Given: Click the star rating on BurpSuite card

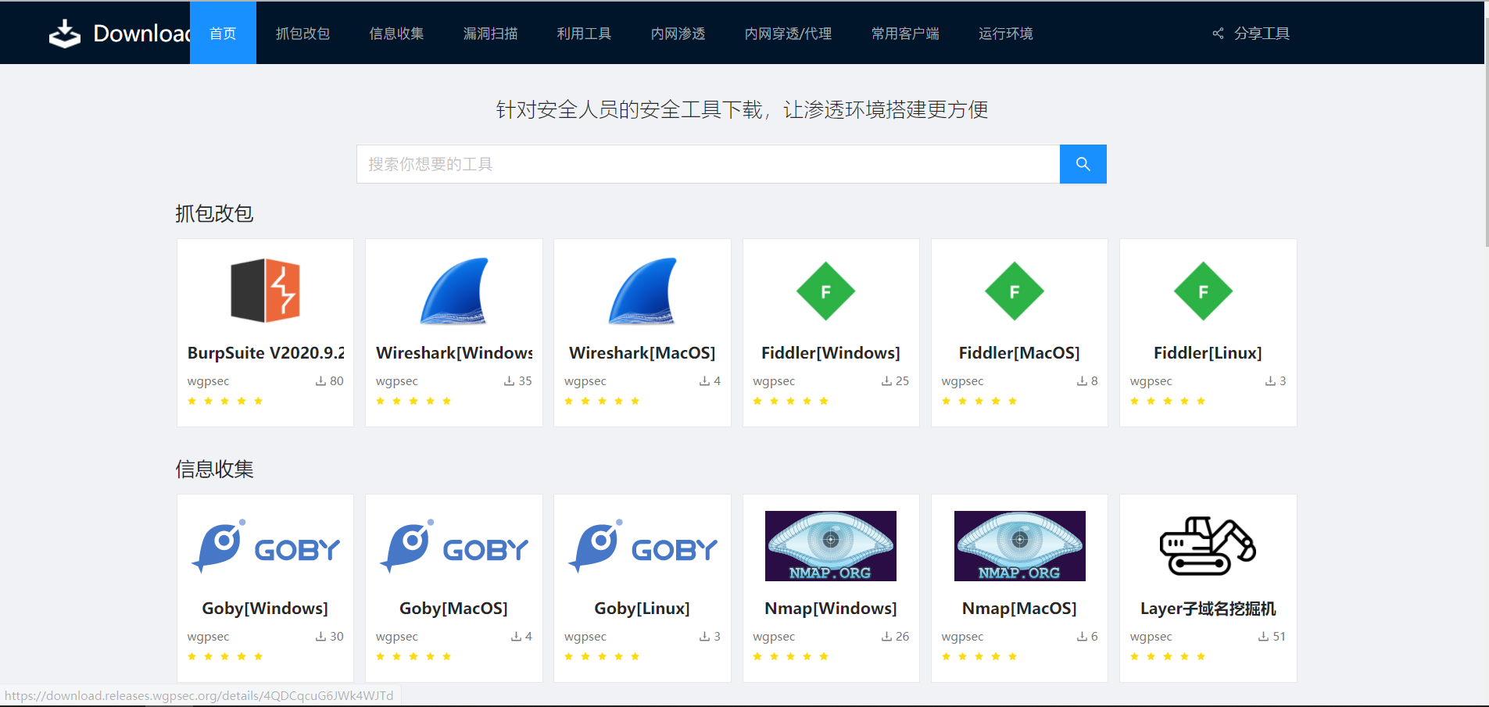Looking at the screenshot, I should (225, 402).
